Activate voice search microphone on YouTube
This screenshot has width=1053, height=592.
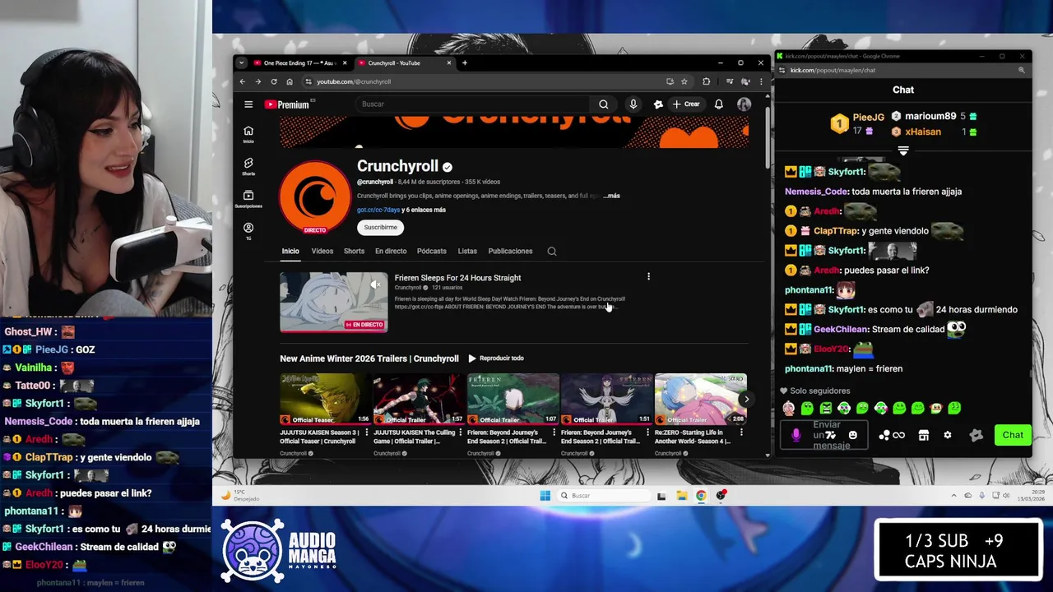coord(633,104)
